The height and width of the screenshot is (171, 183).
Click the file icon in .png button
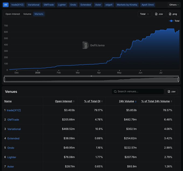tap(170, 14)
